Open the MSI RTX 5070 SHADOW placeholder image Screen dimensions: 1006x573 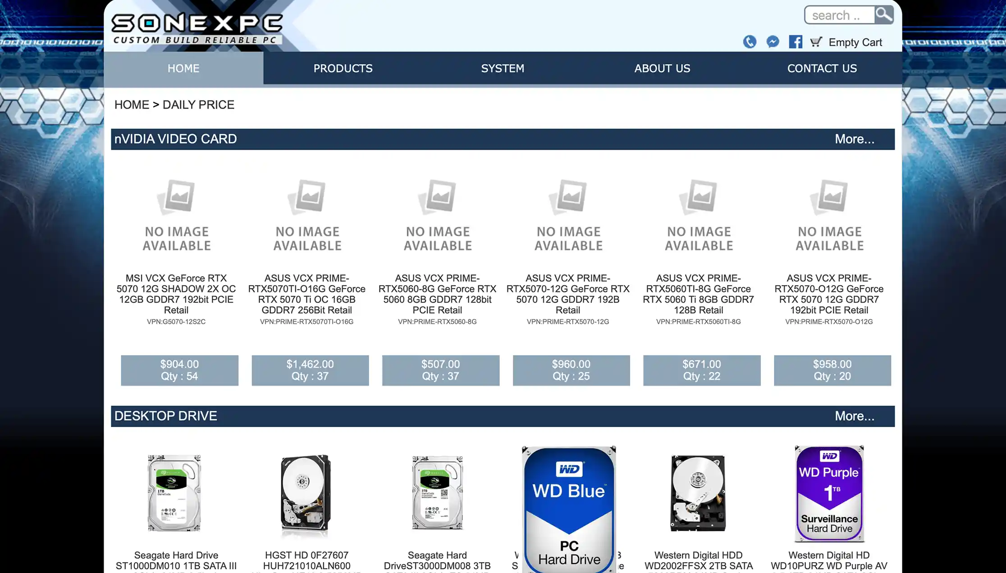click(176, 215)
